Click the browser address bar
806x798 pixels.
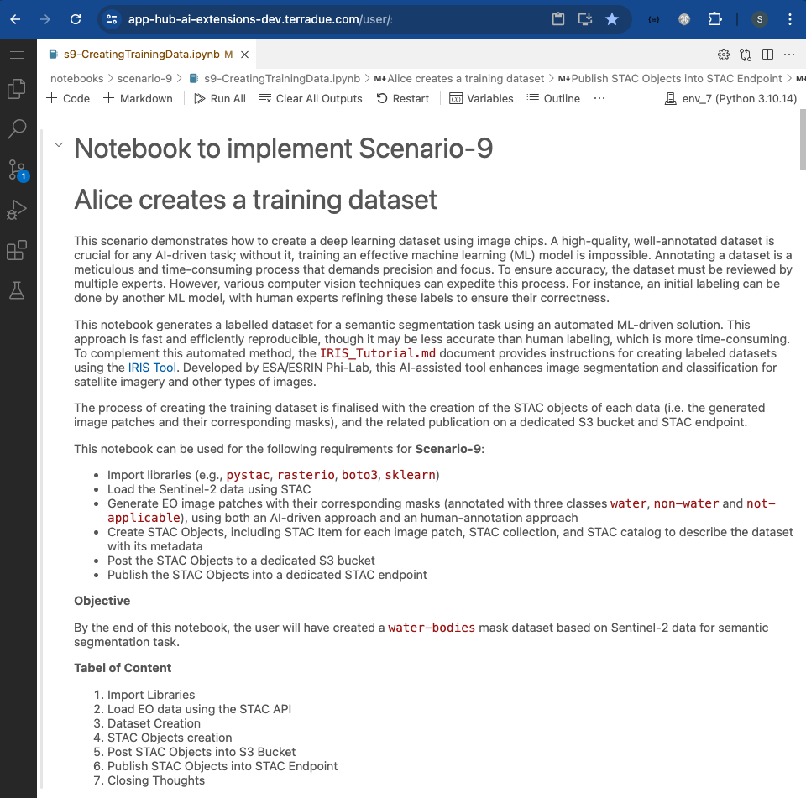click(336, 19)
